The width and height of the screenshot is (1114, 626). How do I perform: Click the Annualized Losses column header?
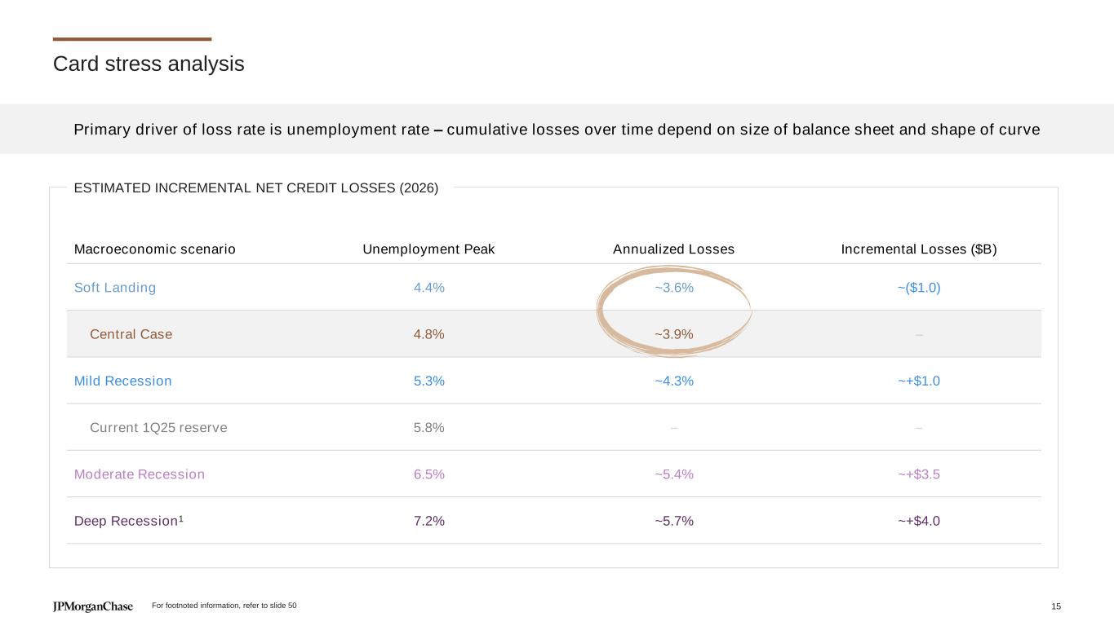point(673,249)
